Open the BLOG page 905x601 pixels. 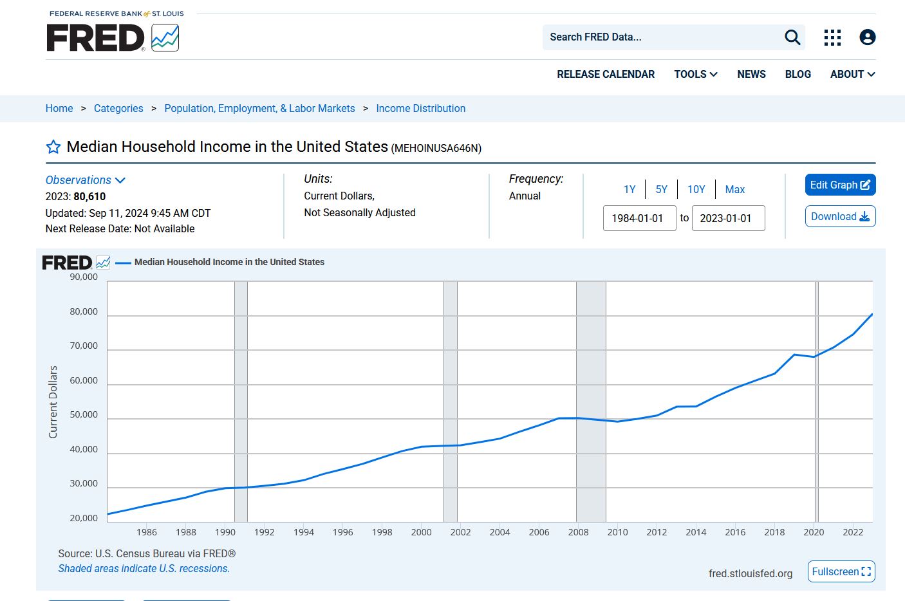[x=798, y=75]
